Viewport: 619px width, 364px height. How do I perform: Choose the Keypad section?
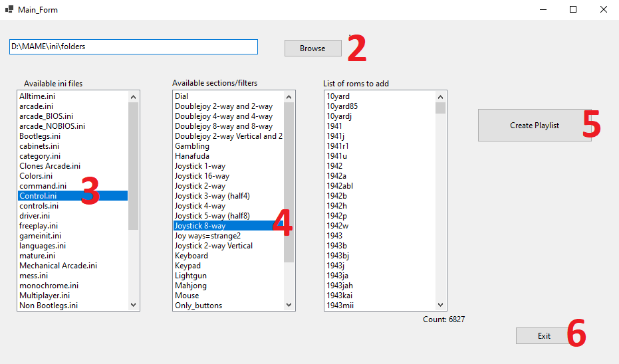228,266
